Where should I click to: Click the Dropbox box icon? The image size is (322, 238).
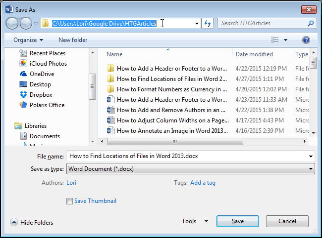(x=23, y=94)
